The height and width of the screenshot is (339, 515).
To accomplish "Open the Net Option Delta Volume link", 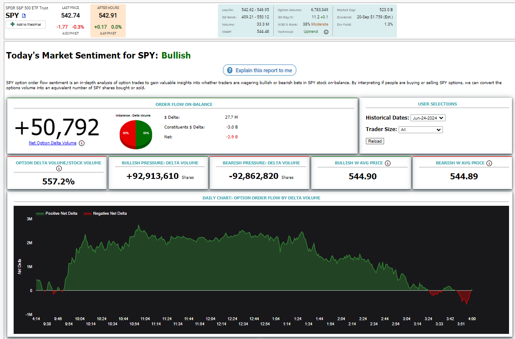I will pyautogui.click(x=52, y=143).
